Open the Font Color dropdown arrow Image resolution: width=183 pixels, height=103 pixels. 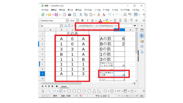click(x=104, y=21)
